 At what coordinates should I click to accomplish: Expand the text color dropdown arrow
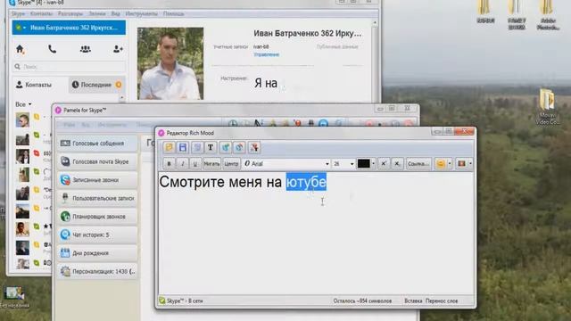pyautogui.click(x=373, y=164)
